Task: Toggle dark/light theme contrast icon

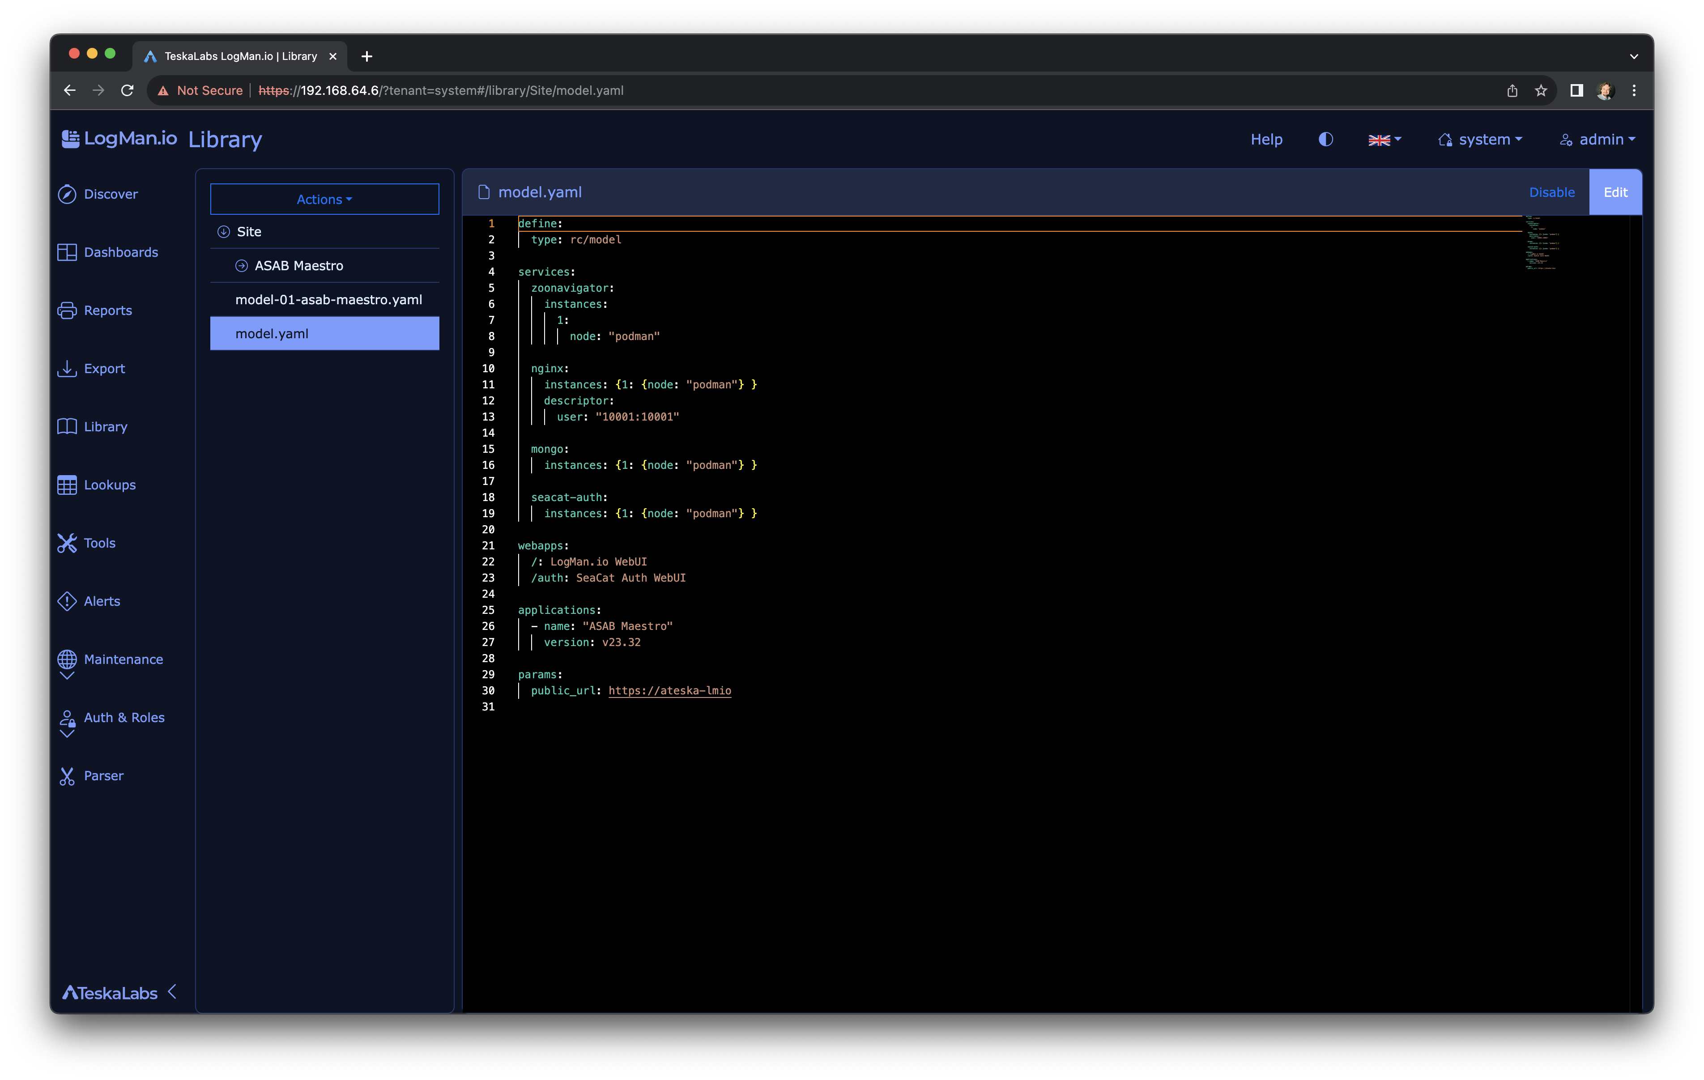Action: [x=1326, y=140]
